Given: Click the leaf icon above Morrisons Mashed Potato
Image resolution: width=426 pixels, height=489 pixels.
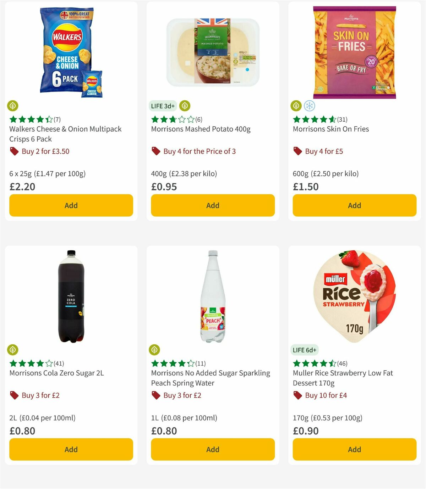Looking at the screenshot, I should [x=185, y=106].
